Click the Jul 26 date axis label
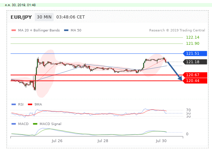 tap(57, 141)
